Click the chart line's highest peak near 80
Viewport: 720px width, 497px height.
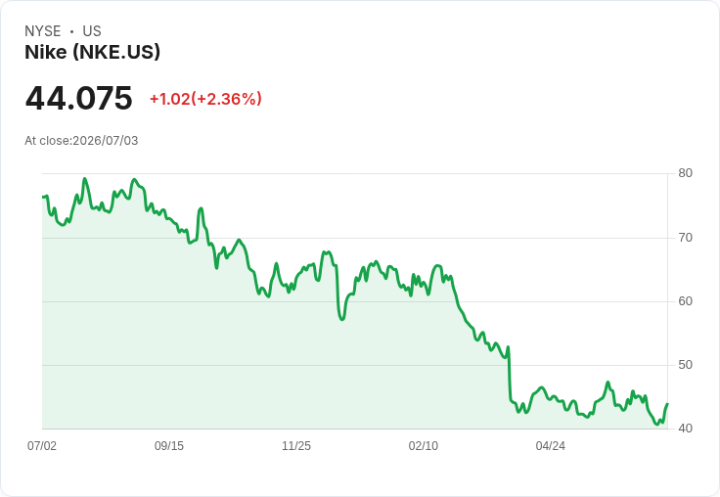coord(84,179)
